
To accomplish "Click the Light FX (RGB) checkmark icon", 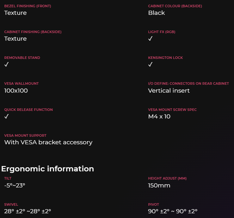I will 151,39.
